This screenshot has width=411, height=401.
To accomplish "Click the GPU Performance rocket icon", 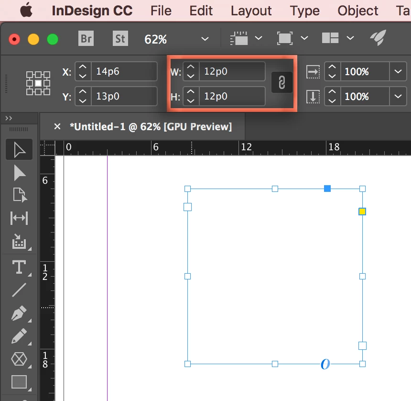I will pos(378,37).
